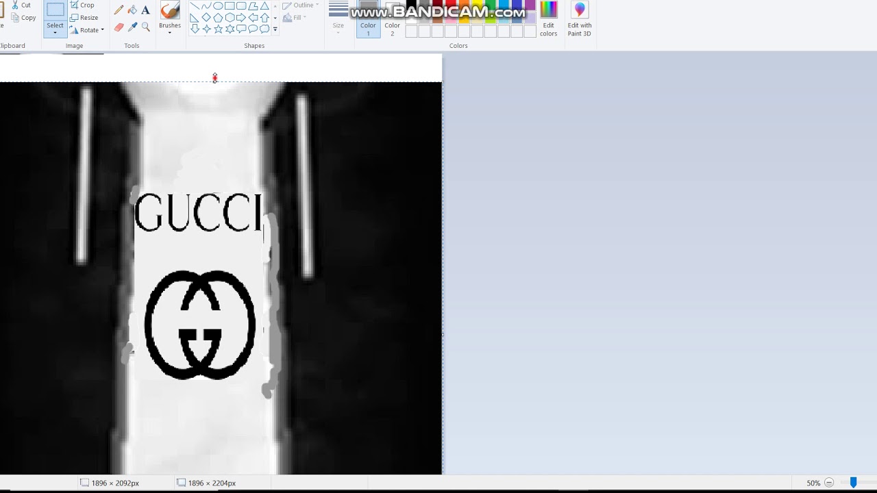Select Color 1 as active color
Viewport: 877px width, 493px height.
[x=368, y=18]
